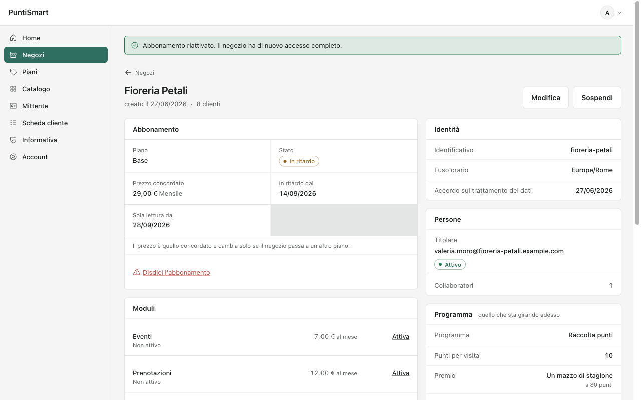
Task: Click the PuntiSmart logo text
Action: [x=29, y=13]
